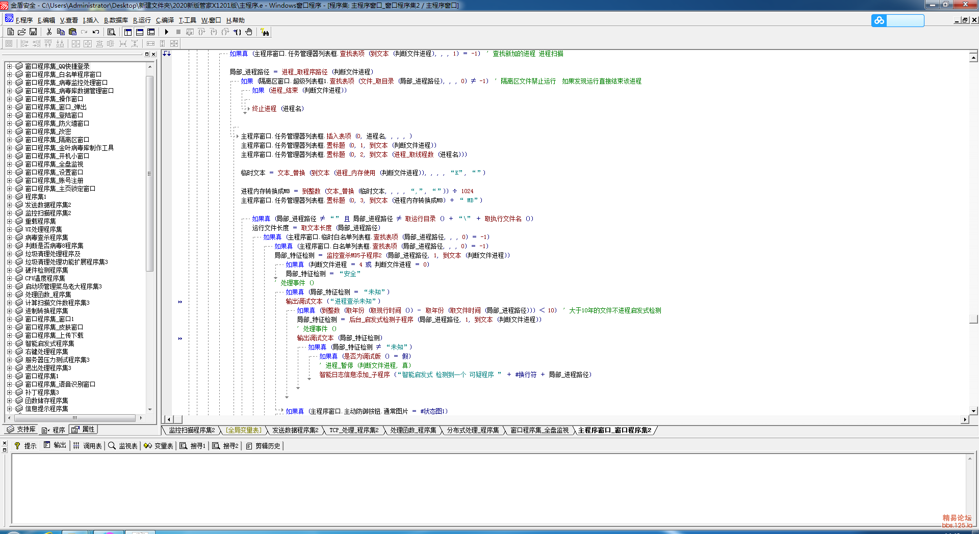The height and width of the screenshot is (534, 979).
Task: Switch to 分布式处理_程序集 editor tab
Action: 473,431
